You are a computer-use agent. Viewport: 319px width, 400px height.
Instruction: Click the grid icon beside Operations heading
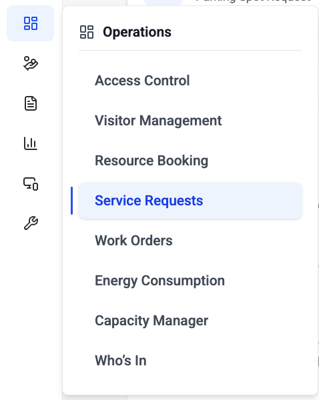tap(87, 32)
